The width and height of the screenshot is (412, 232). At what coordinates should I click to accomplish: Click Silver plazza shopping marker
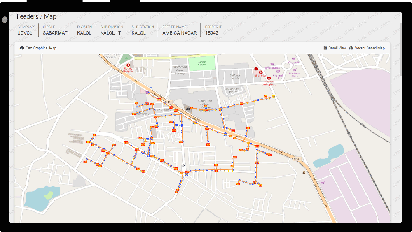[x=272, y=64]
